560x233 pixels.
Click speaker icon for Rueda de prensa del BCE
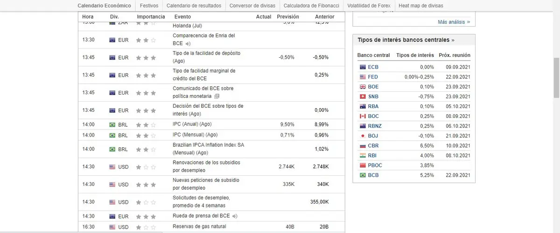pyautogui.click(x=235, y=216)
